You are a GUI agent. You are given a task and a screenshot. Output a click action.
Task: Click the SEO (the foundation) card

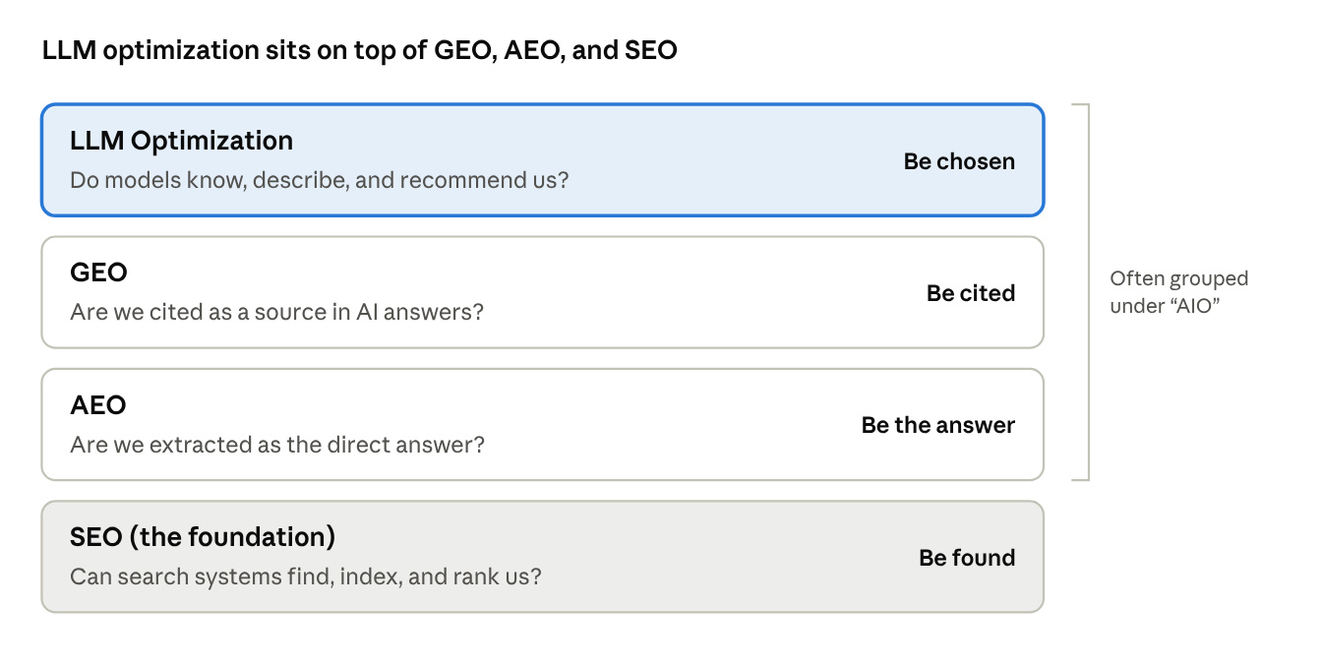542,557
